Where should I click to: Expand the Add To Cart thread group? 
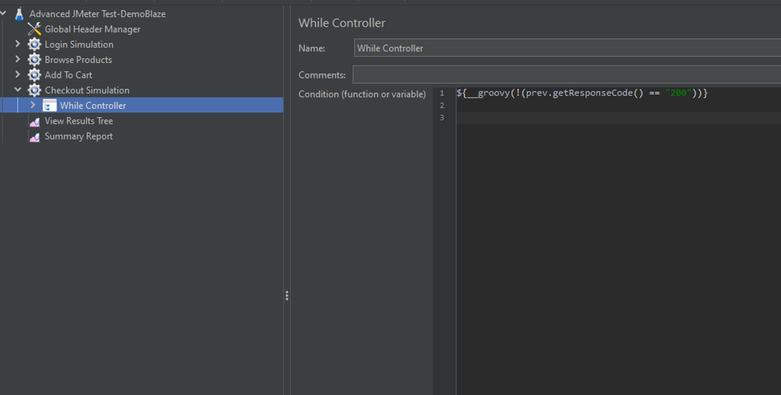pos(17,74)
